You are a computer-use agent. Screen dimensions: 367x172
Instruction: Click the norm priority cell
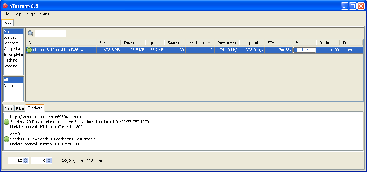click(351, 50)
